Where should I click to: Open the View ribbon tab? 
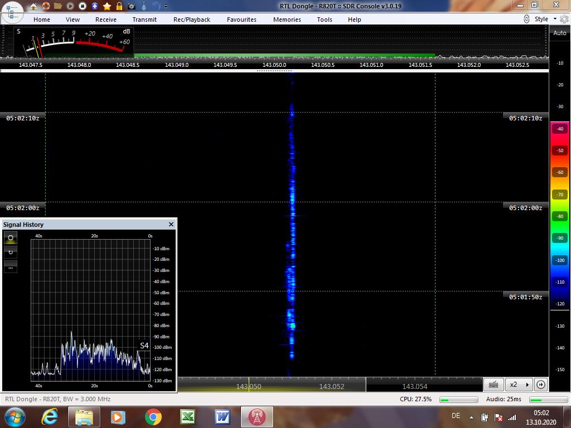pyautogui.click(x=72, y=20)
